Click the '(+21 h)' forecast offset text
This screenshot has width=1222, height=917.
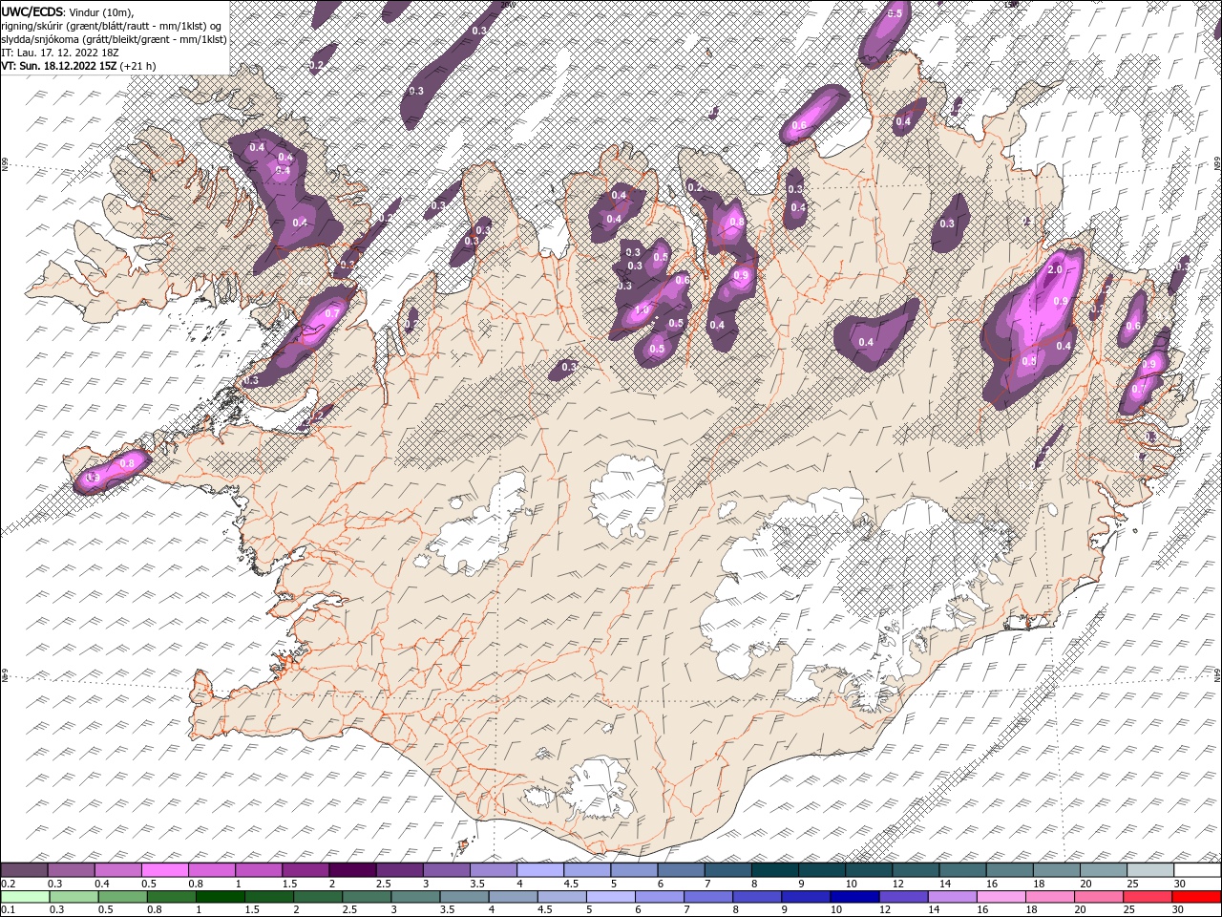pyautogui.click(x=137, y=66)
